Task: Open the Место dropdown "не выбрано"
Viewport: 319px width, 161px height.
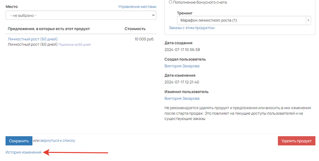Action: [x=81, y=15]
